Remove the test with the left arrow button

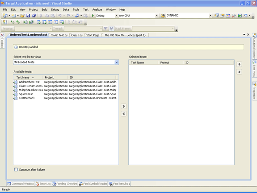[124, 114]
